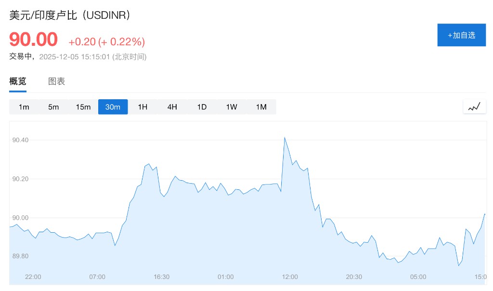Change to the 1M monthly interval
This screenshot has height=291, width=493.
click(261, 107)
